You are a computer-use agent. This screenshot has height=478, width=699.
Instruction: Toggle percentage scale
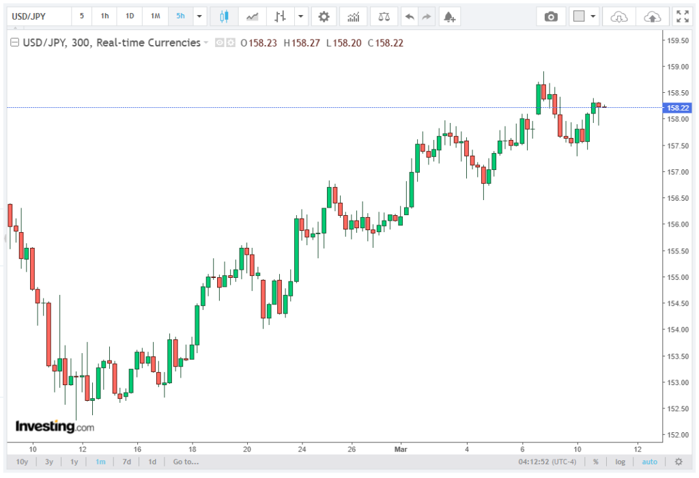click(595, 462)
